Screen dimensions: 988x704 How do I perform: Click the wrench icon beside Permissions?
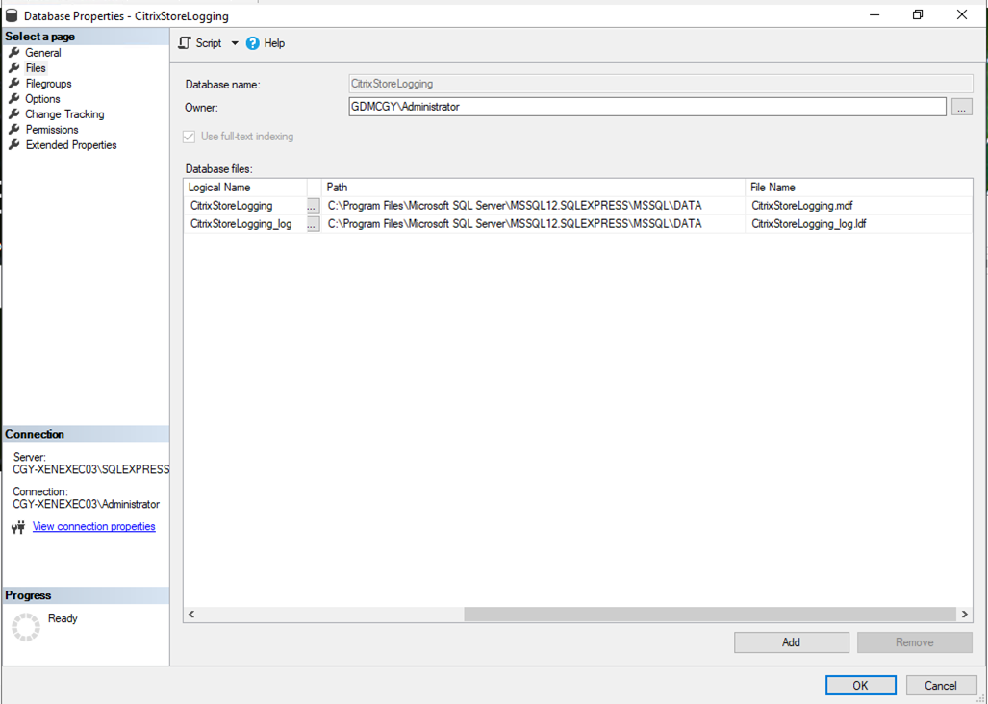[13, 129]
